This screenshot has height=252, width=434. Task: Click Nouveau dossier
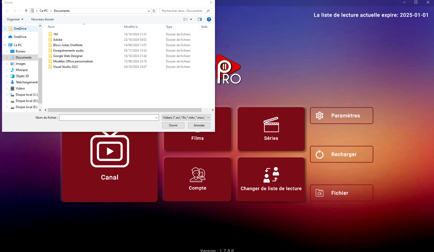tap(43, 19)
